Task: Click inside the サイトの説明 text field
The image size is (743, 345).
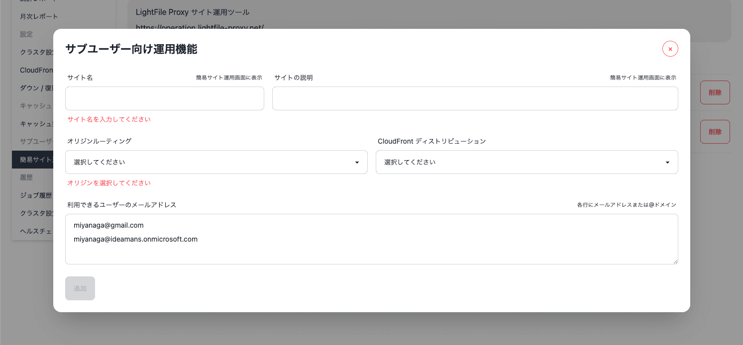Action: pos(475,98)
